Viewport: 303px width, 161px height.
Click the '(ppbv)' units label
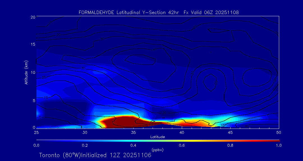[x=157, y=150]
